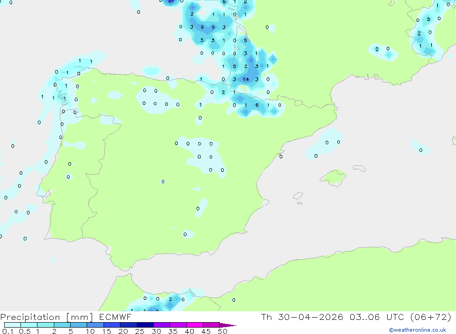Screen dimensions: 456x334
Task: Click the legend label '0.1'
Action: point(8,331)
